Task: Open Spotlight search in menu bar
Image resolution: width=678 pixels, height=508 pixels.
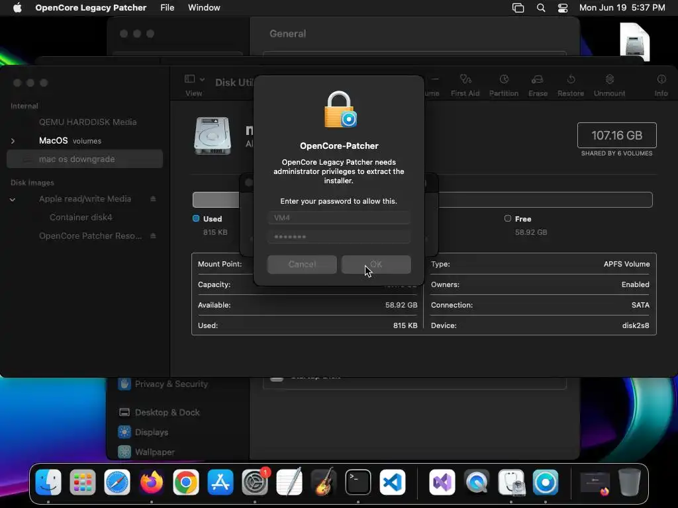Action: [540, 8]
